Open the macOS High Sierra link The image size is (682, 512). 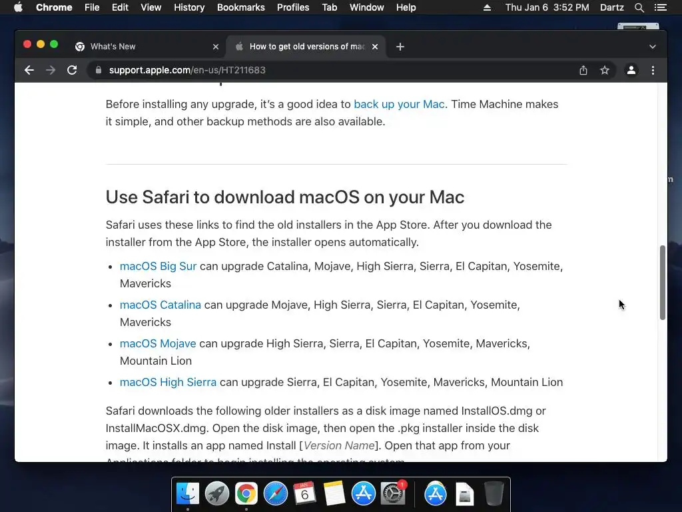(168, 382)
